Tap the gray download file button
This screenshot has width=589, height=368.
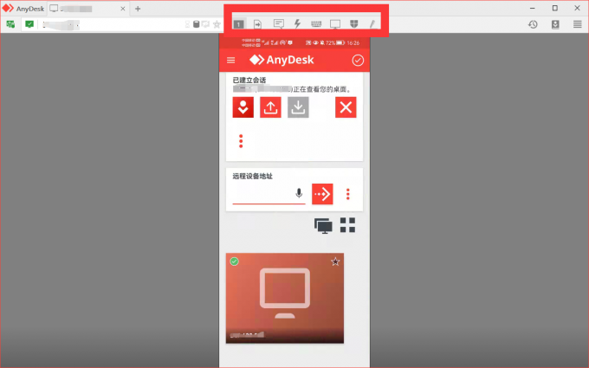(x=298, y=107)
